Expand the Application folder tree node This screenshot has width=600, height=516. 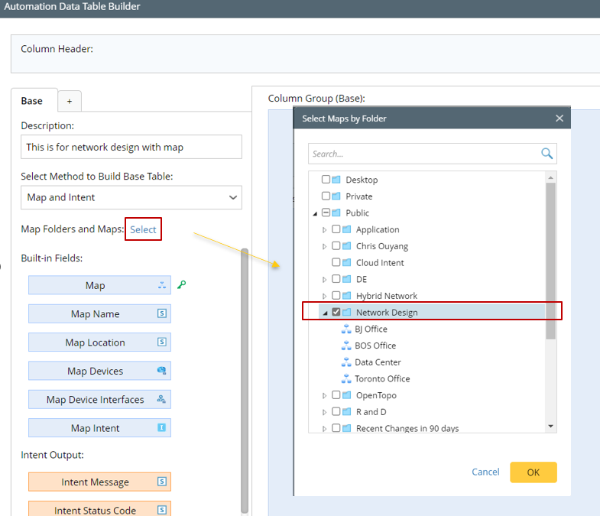[x=324, y=229]
